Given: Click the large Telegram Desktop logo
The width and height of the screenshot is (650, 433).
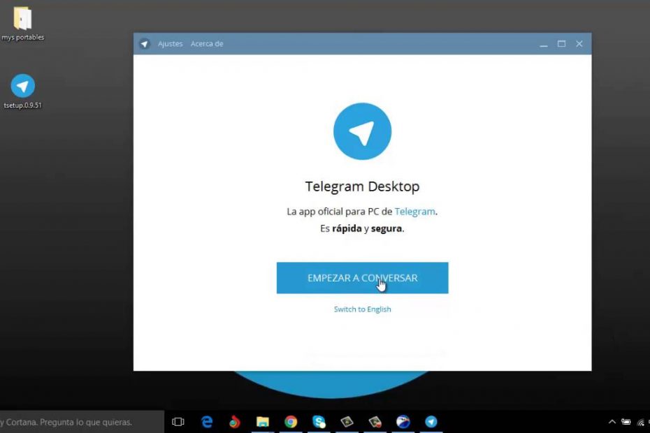Looking at the screenshot, I should [362, 131].
